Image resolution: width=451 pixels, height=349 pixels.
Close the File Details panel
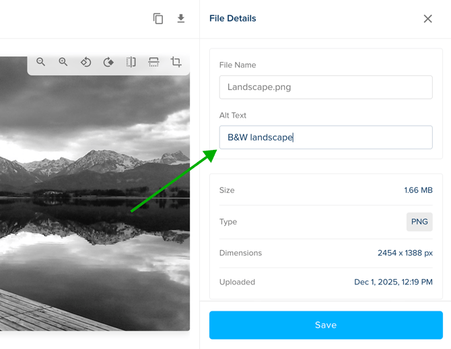(427, 19)
